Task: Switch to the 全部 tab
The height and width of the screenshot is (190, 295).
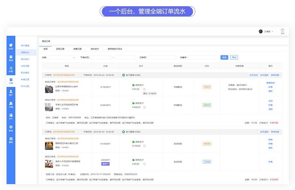Action: (45, 49)
